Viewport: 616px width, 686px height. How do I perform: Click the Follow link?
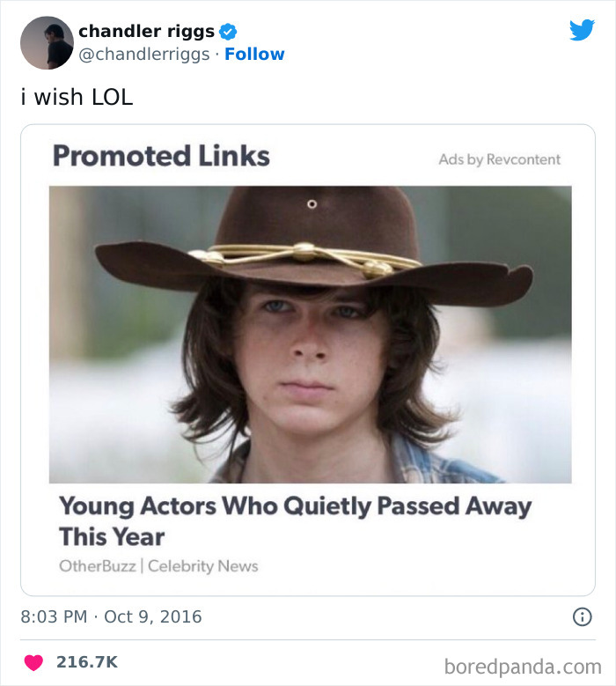click(254, 55)
